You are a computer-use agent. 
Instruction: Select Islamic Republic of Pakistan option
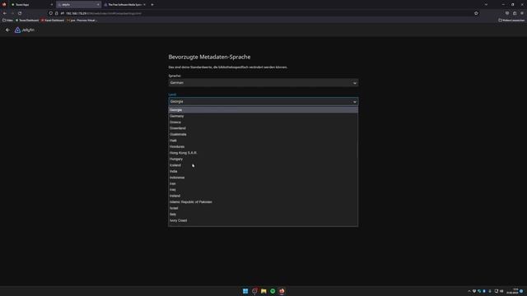(263, 202)
